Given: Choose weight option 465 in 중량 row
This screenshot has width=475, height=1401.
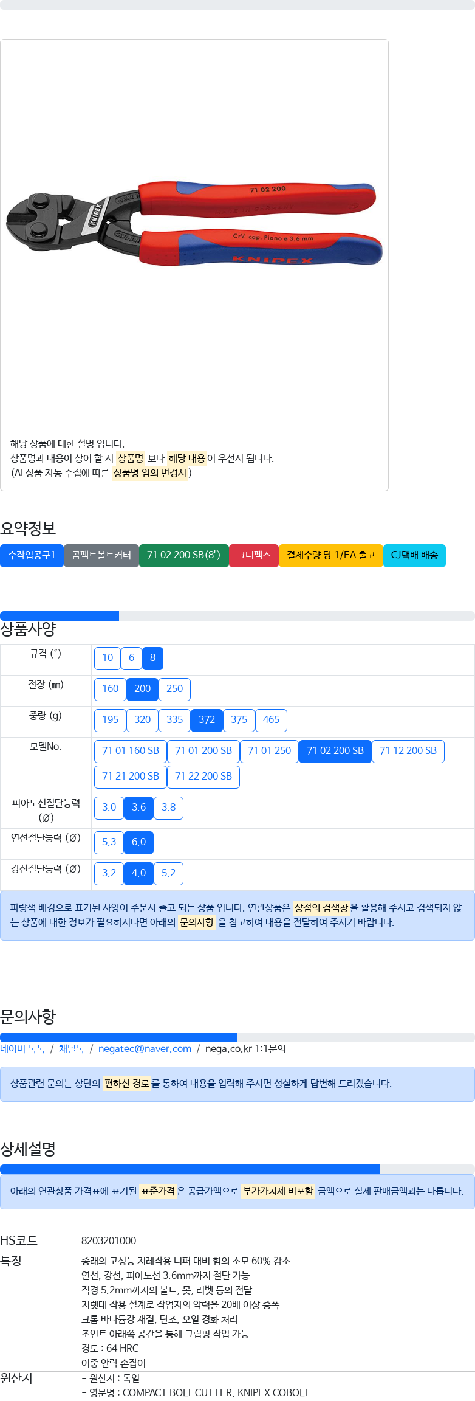Looking at the screenshot, I should (x=271, y=720).
